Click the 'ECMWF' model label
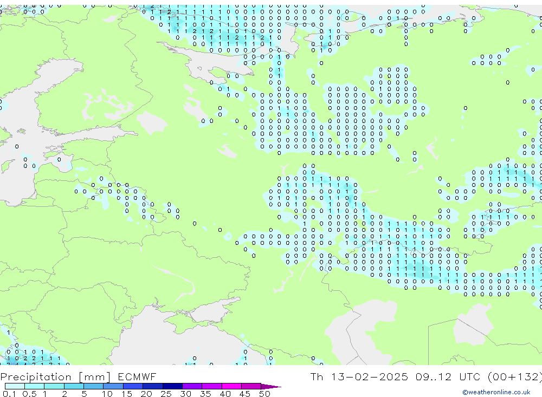542x397 pixels. coord(137,376)
